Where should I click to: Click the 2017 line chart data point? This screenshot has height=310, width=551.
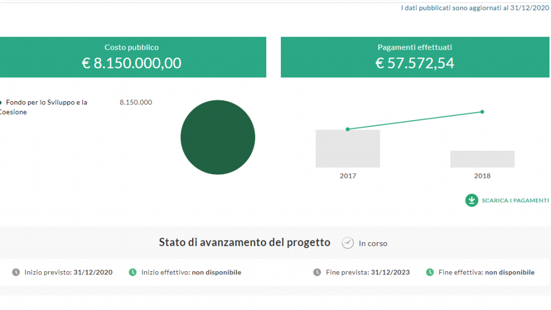348,129
